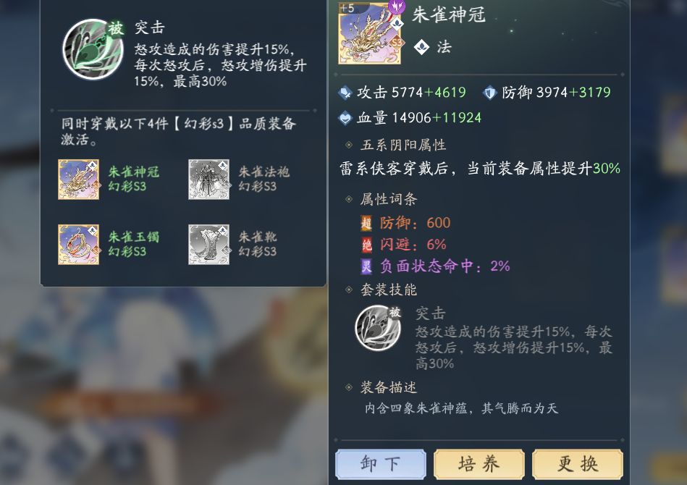Click the purple thunder element badge

[397, 6]
